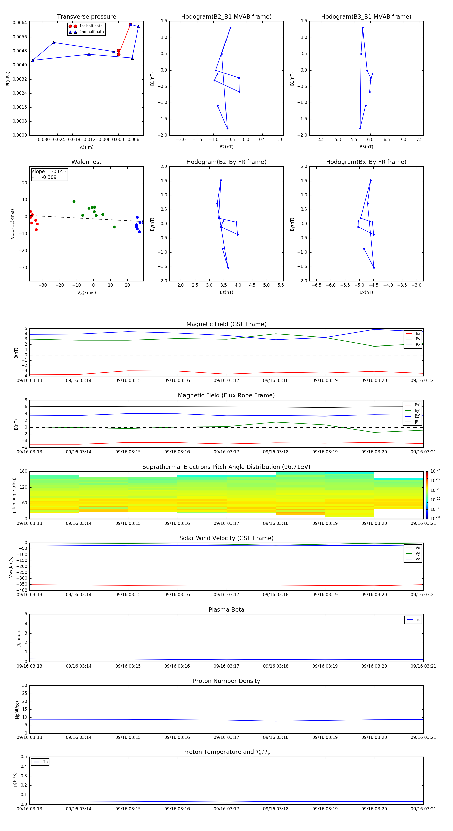Click the "Np(#/cc)" y-axis label

coord(17,710)
